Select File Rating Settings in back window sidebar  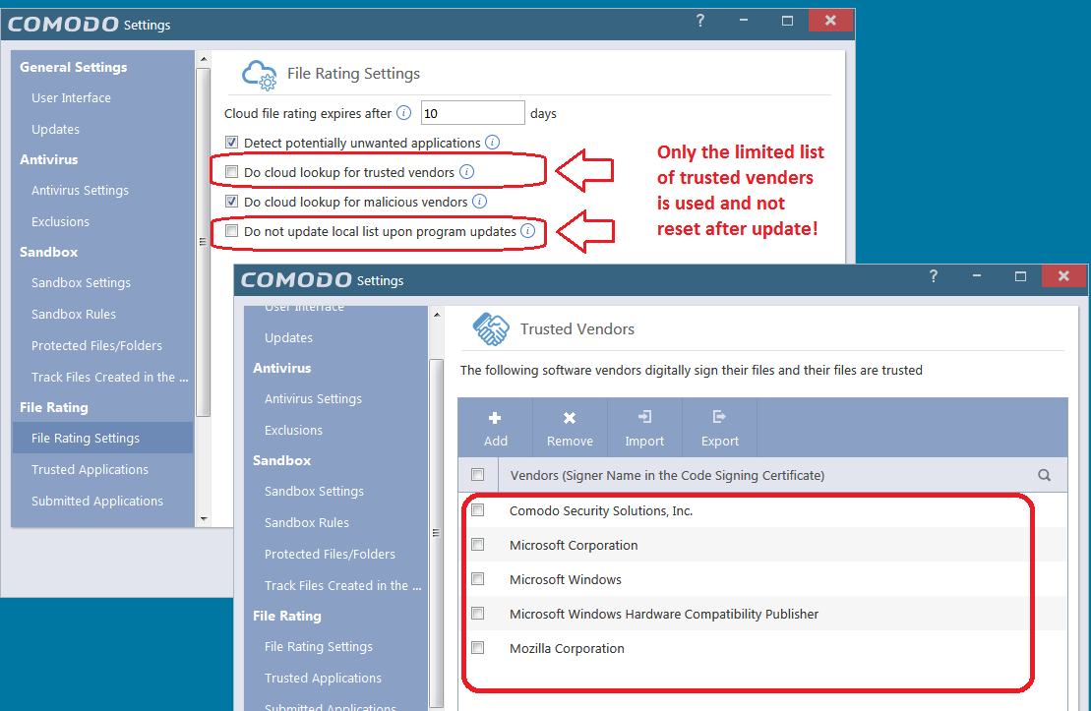[102, 439]
